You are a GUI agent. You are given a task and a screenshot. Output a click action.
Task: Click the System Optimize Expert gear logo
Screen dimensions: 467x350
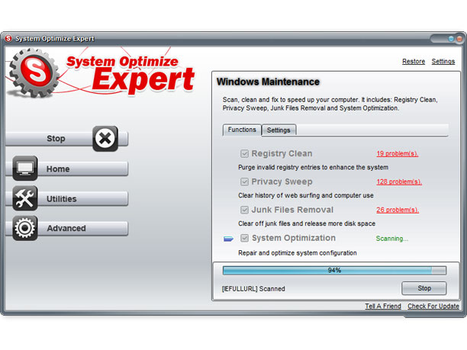(x=34, y=73)
